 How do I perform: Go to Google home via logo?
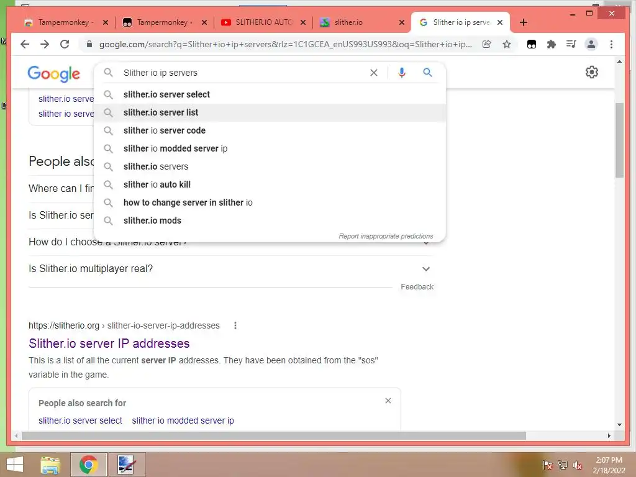click(53, 74)
